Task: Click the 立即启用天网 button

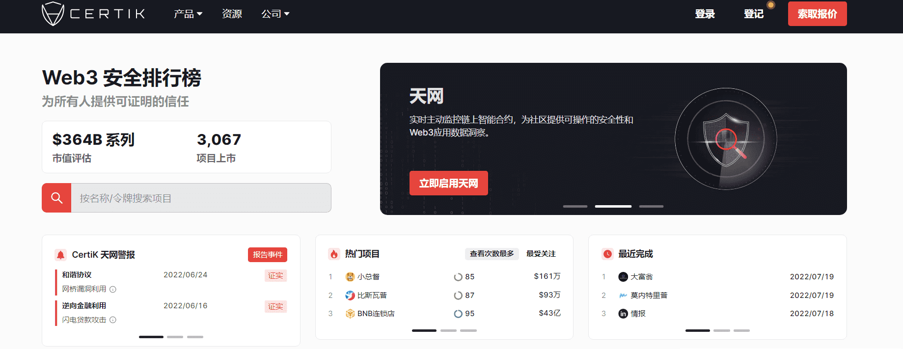Action: pyautogui.click(x=448, y=183)
